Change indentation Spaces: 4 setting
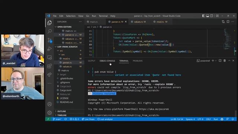This screenshot has height=134, width=238. click(x=190, y=119)
